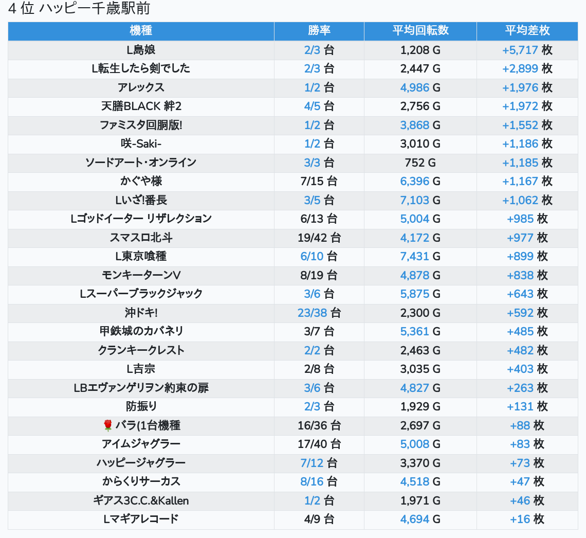Image resolution: width=586 pixels, height=538 pixels.
Task: Click 2/8 台 win rate cell
Action: pyautogui.click(x=319, y=369)
